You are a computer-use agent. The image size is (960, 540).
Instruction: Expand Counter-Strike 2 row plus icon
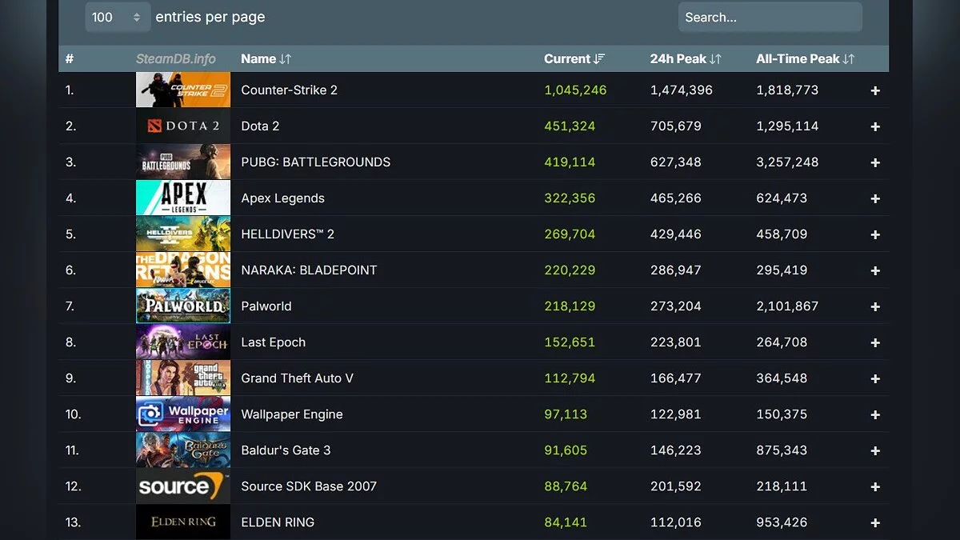pyautogui.click(x=875, y=90)
